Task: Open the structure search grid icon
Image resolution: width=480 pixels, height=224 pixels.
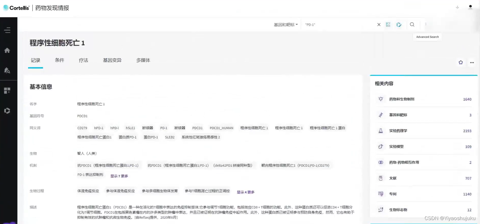Action: point(388,25)
